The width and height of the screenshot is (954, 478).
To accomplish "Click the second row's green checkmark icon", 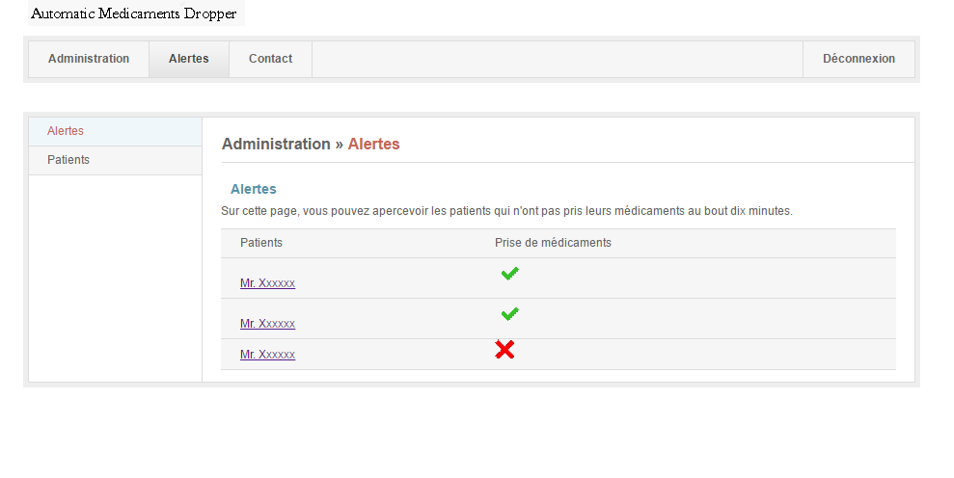I will tap(509, 314).
